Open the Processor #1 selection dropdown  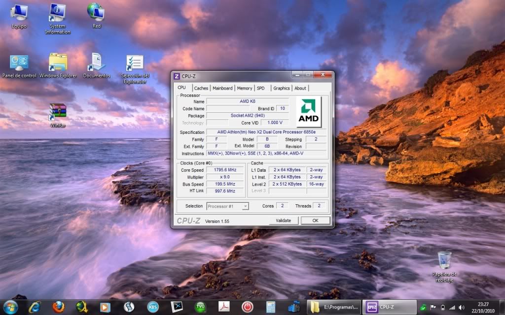click(227, 206)
